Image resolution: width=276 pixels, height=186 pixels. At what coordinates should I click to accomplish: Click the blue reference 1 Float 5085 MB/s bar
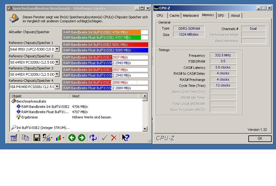tap(105, 50)
